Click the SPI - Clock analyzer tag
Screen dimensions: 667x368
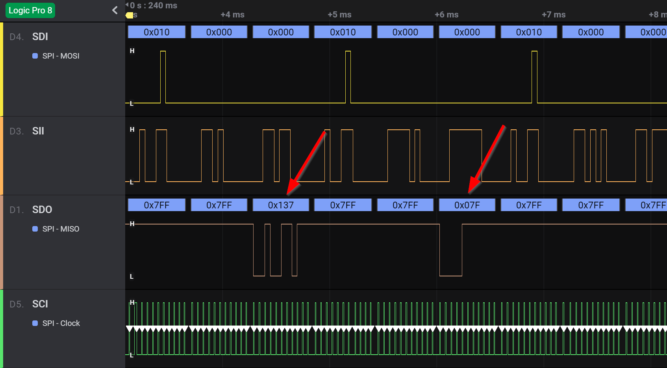click(56, 323)
